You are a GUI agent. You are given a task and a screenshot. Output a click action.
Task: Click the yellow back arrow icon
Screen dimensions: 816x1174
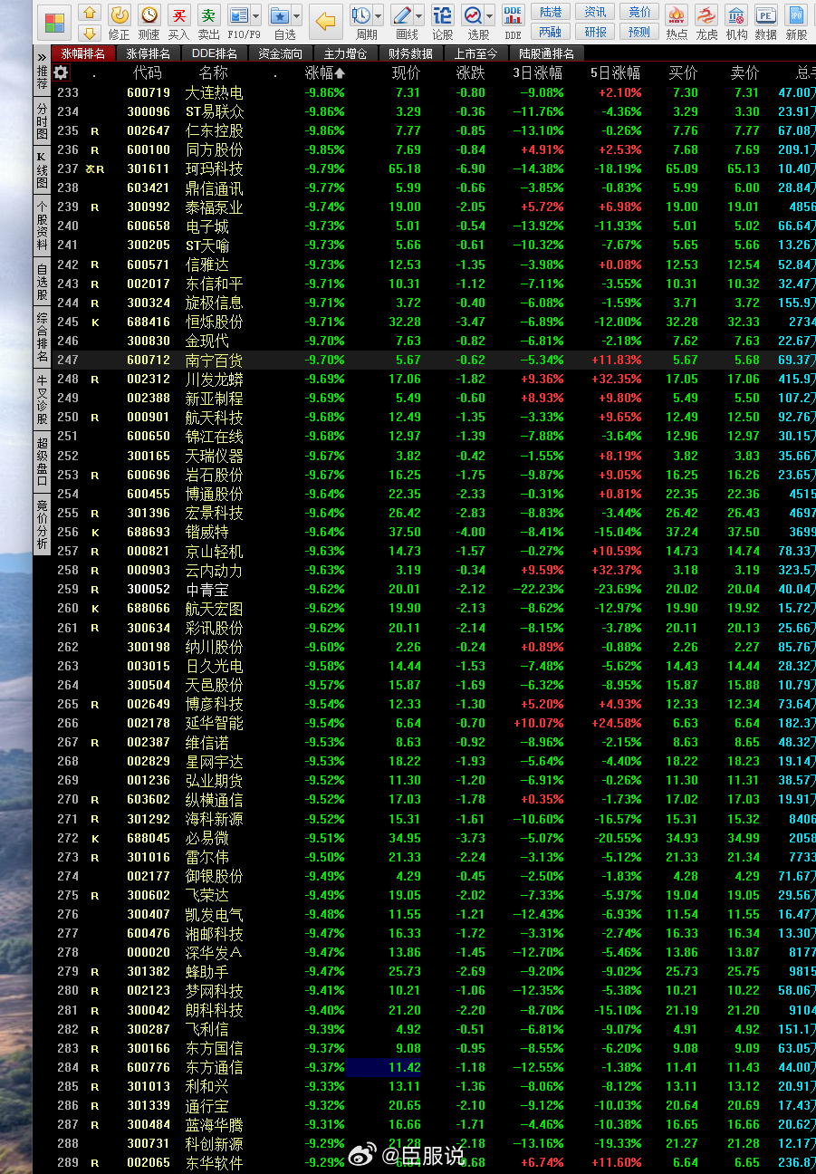pos(324,20)
